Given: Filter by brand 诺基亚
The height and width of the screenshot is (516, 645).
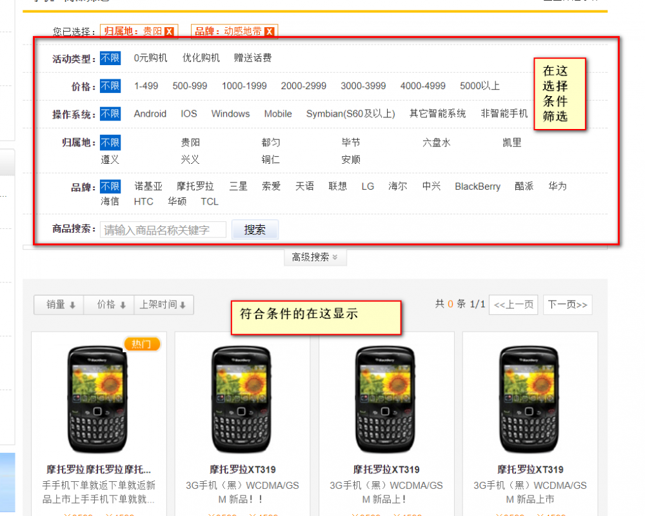Looking at the screenshot, I should click(148, 186).
